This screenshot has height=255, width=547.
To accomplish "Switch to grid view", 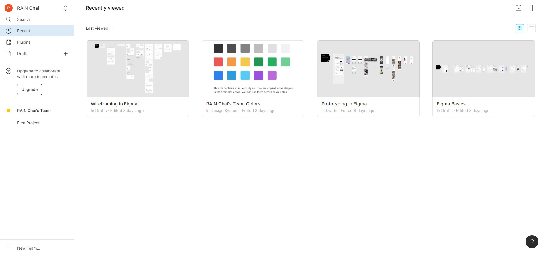I will [520, 28].
